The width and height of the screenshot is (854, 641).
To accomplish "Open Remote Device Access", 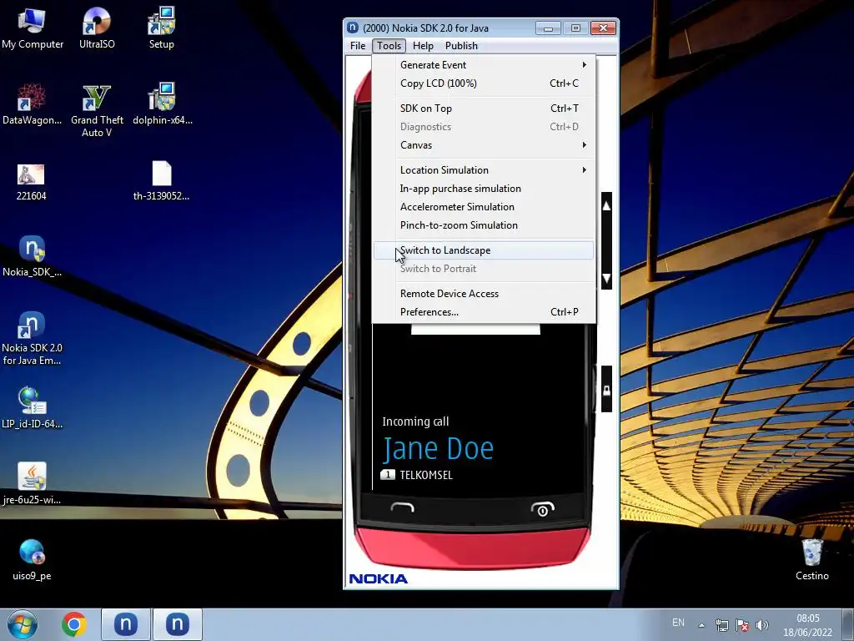I will click(484, 294).
